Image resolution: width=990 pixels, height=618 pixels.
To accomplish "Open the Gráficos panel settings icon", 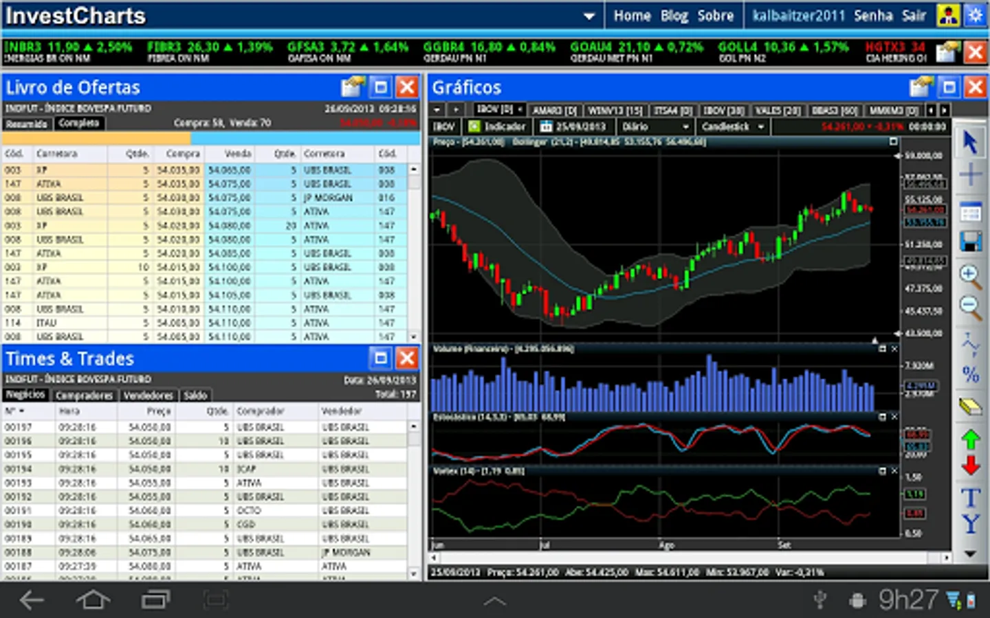I will (921, 87).
